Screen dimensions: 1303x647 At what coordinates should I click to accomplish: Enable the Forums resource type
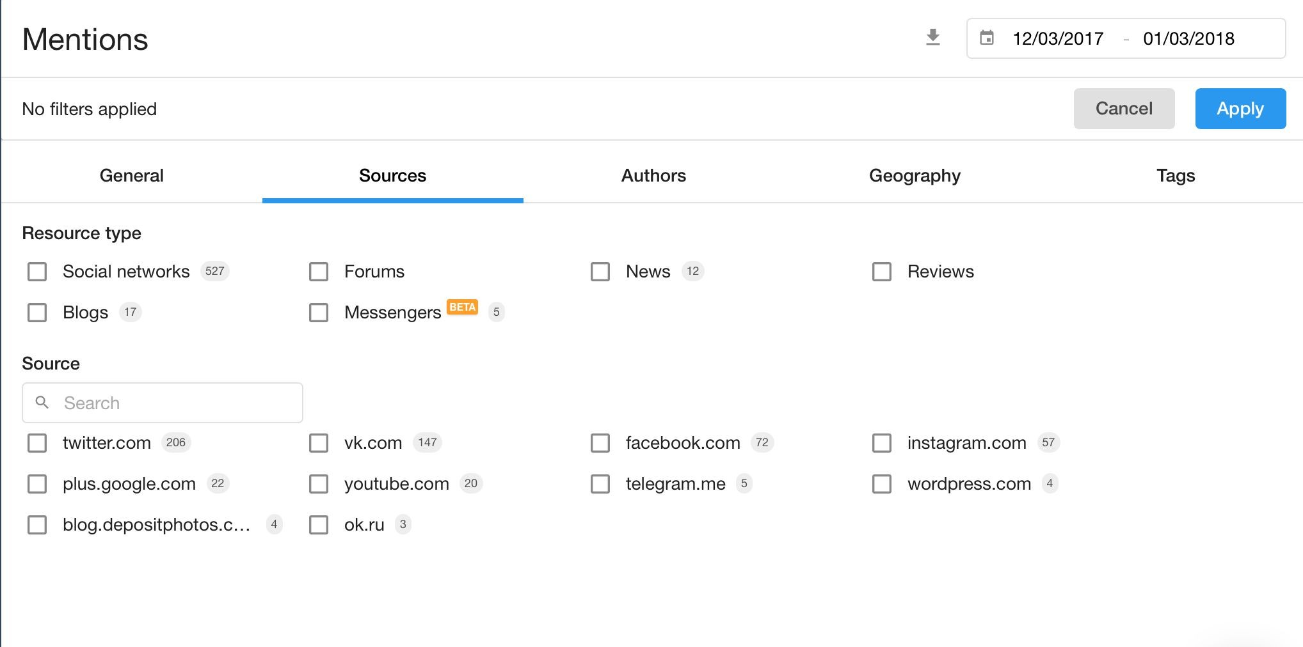pyautogui.click(x=319, y=272)
